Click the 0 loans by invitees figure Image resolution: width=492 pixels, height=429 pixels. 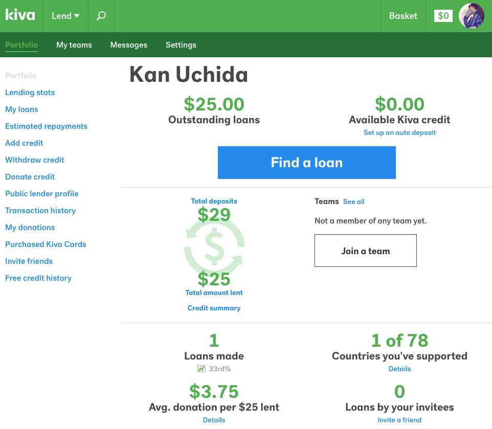399,392
